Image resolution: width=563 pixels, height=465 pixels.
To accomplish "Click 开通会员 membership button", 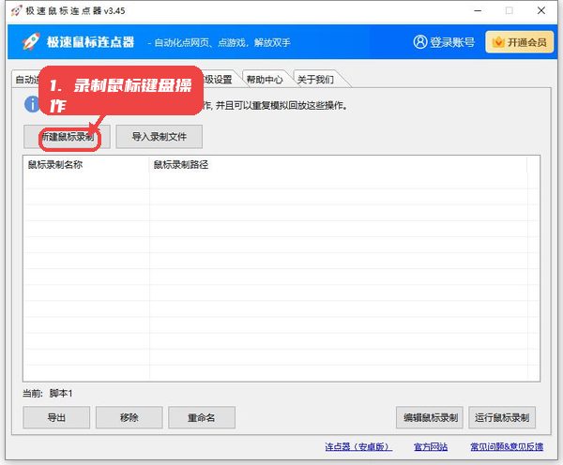I will click(519, 42).
